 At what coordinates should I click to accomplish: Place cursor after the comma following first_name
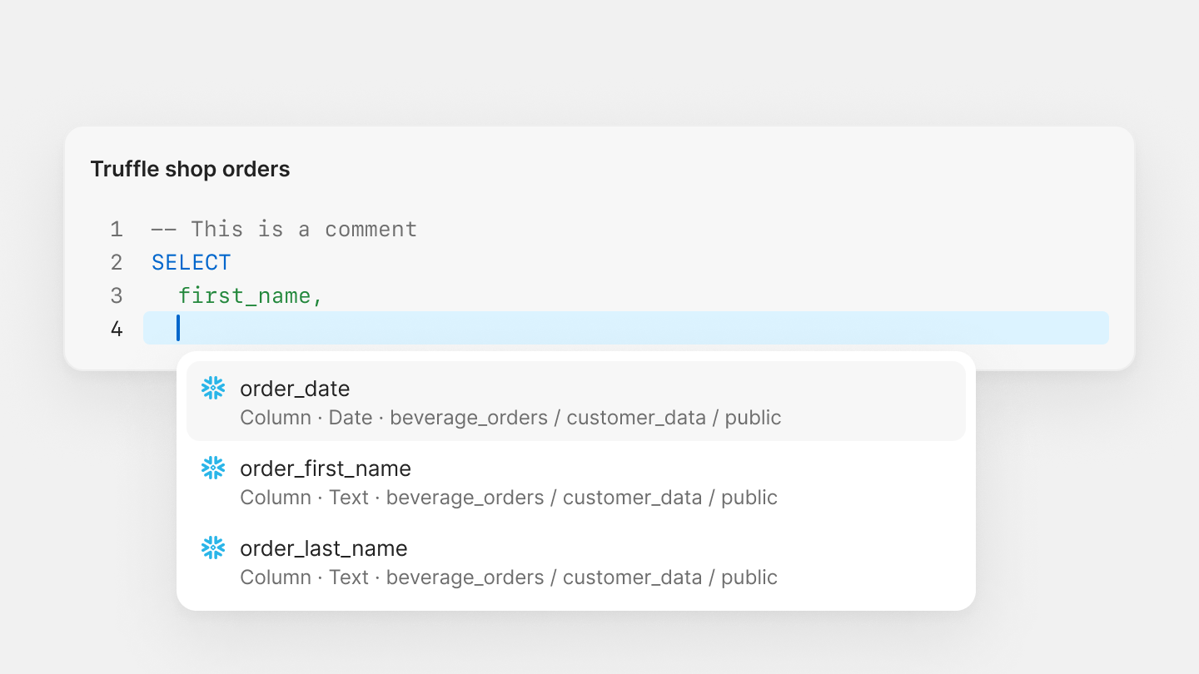(324, 295)
